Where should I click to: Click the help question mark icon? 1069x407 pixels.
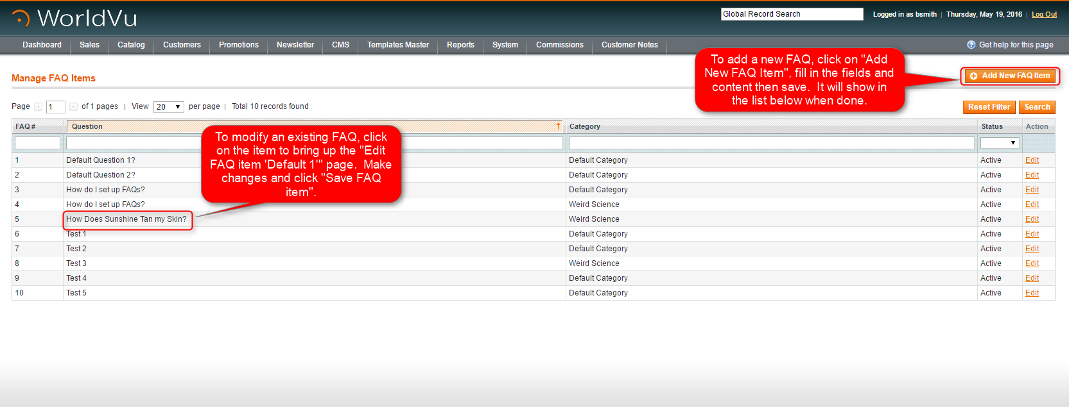[971, 45]
